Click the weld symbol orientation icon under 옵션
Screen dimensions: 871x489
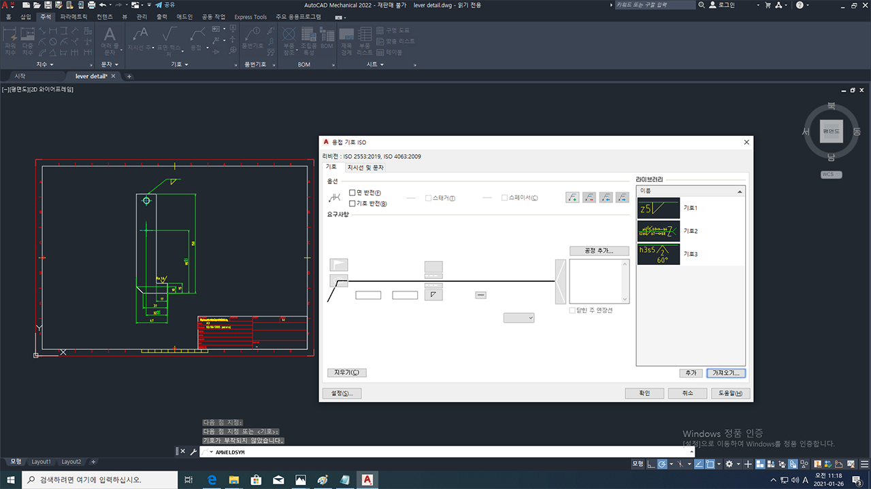click(334, 198)
